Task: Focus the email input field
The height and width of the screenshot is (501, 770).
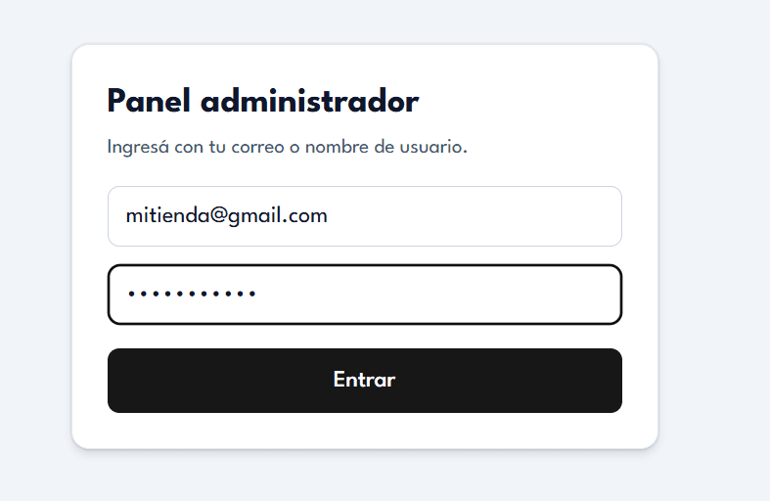Action: coord(364,216)
